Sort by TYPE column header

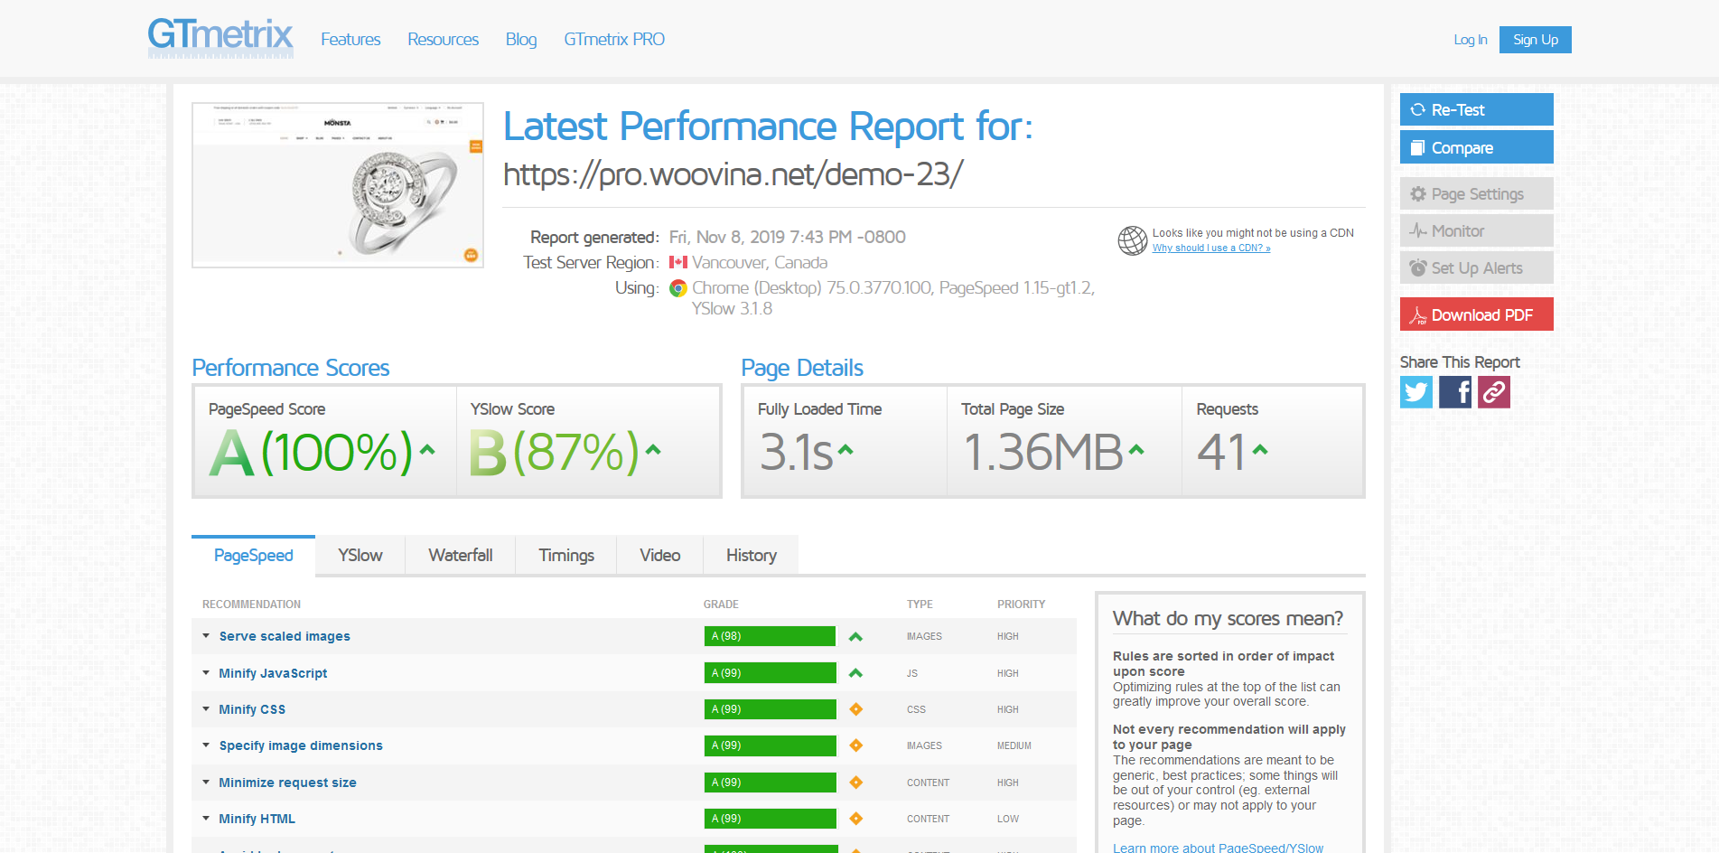[x=920, y=605]
